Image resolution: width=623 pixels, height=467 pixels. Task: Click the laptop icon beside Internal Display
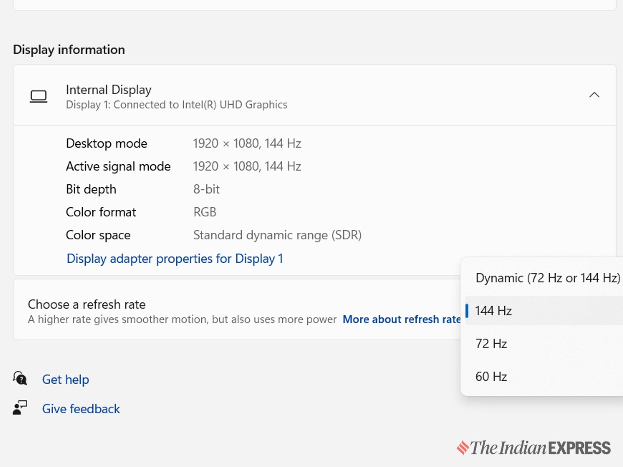click(39, 96)
